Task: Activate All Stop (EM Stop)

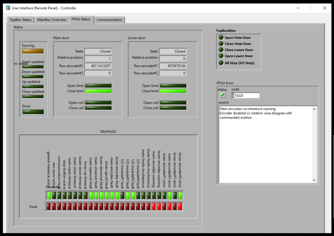Action: [x=221, y=63]
